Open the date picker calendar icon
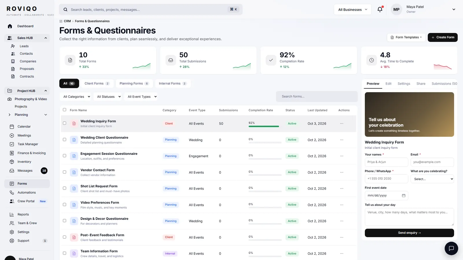Image resolution: width=463 pixels, height=260 pixels. [404, 196]
